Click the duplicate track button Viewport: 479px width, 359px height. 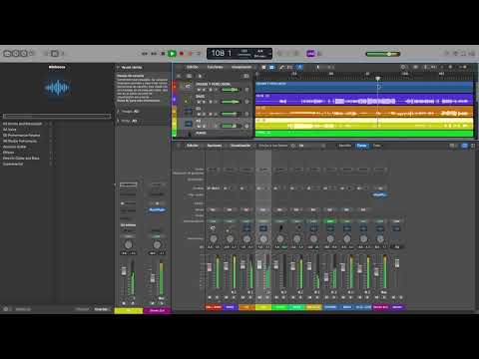point(189,76)
